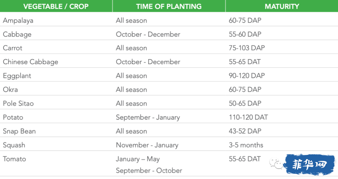The height and width of the screenshot is (179, 338).
Task: Click Squash planting time November - January
Action: pos(147,145)
